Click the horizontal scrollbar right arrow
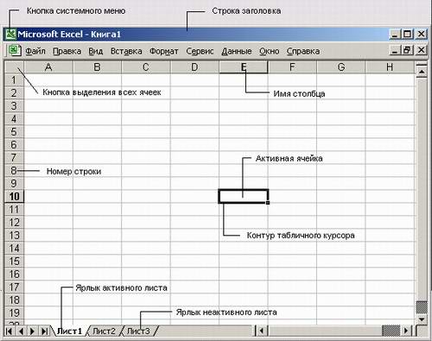The width and height of the screenshot is (432, 341). [x=406, y=331]
